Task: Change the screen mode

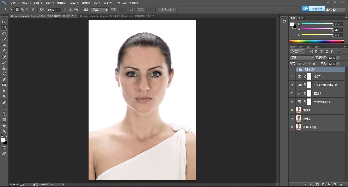Action: (x=4, y=153)
